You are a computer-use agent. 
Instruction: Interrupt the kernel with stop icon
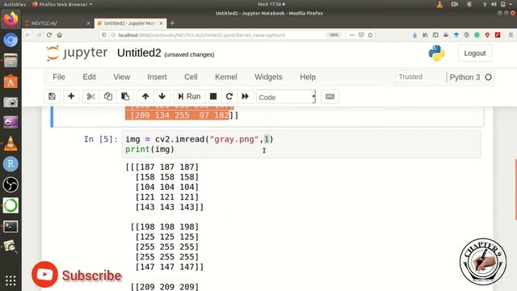tap(213, 96)
